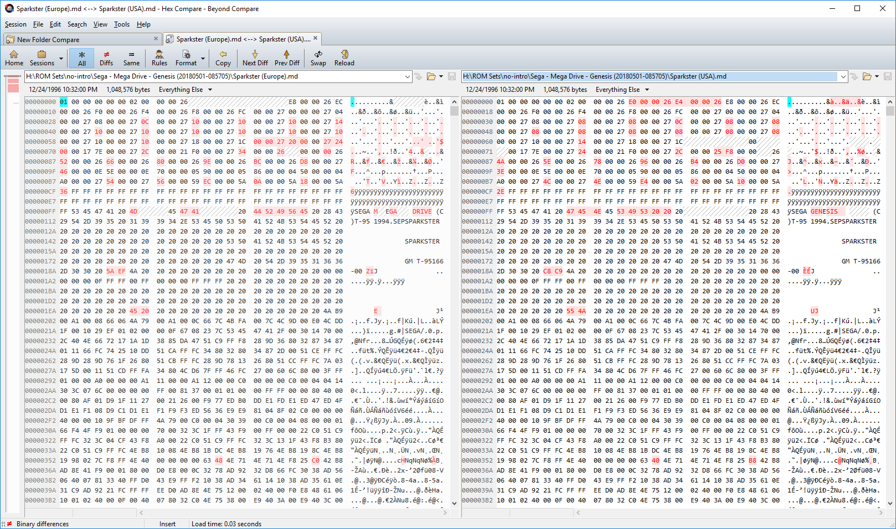Jump to Prev Diff
The width and height of the screenshot is (896, 529).
click(287, 58)
